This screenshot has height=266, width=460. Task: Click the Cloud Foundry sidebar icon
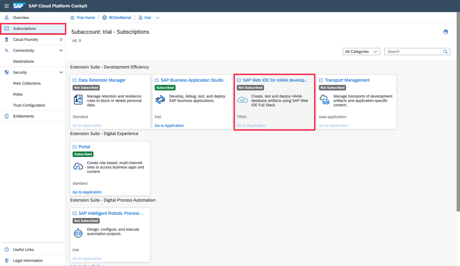tap(7, 39)
